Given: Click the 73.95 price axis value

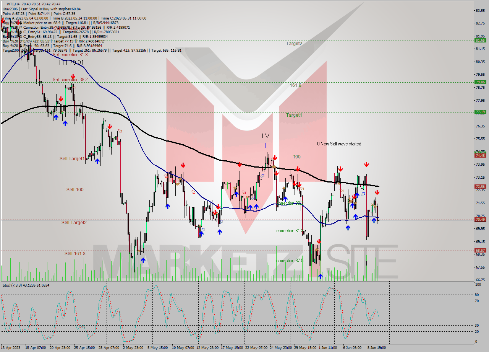Looking at the screenshot, I should point(481,165).
